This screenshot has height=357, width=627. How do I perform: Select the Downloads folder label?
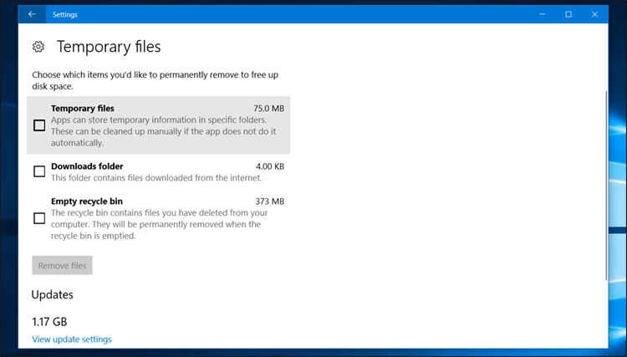[x=87, y=166]
